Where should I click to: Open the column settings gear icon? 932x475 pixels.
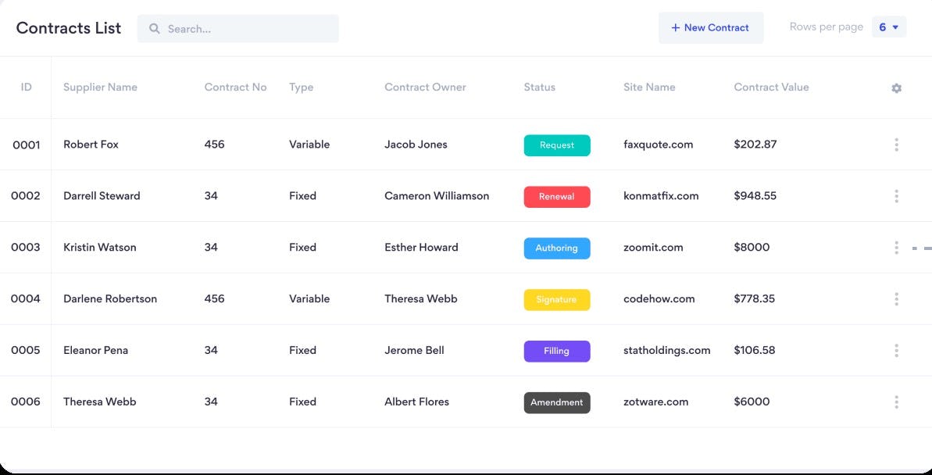(x=896, y=87)
